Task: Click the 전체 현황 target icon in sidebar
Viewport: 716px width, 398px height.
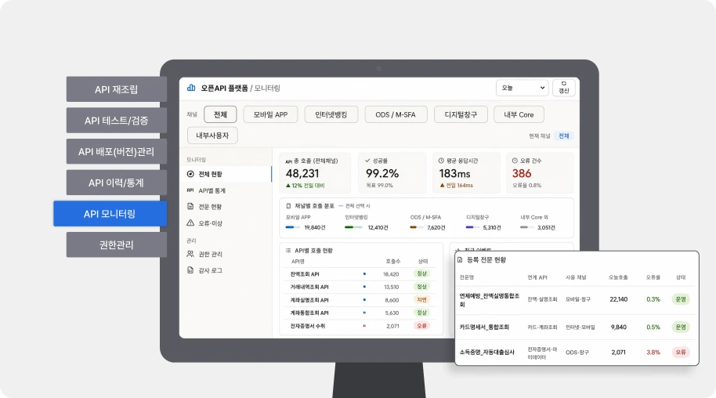Action: 190,174
